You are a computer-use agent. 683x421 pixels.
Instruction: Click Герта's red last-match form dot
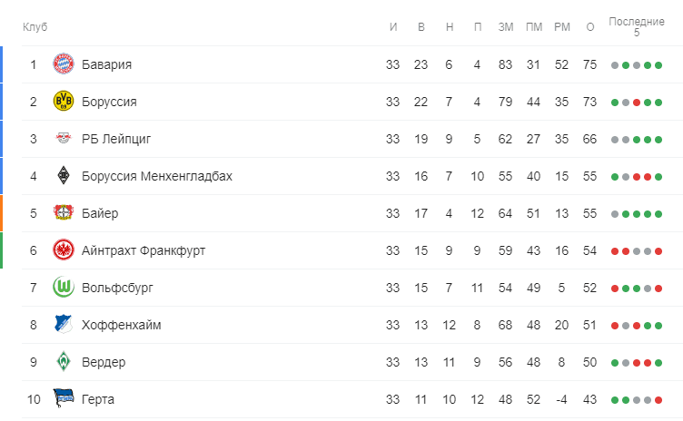(658, 400)
